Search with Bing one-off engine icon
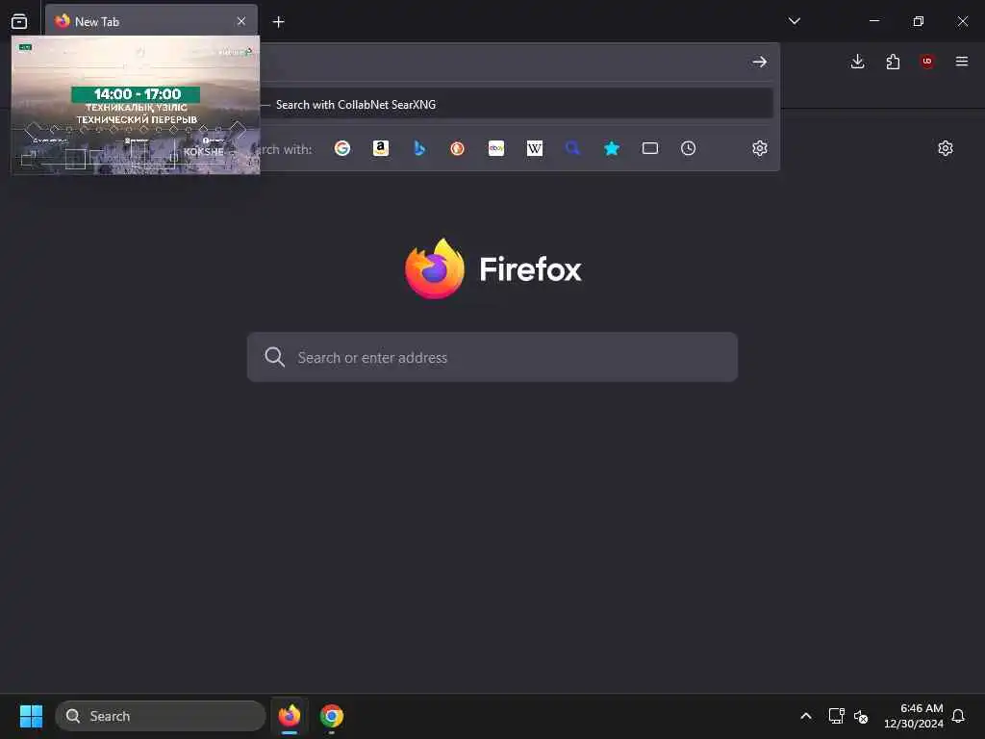The image size is (985, 739). [419, 148]
